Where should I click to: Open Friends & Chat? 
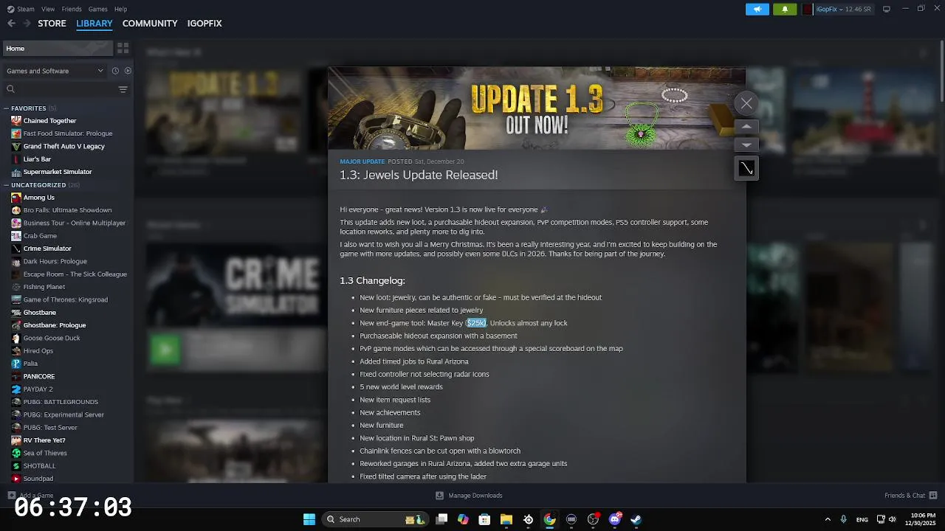click(910, 496)
